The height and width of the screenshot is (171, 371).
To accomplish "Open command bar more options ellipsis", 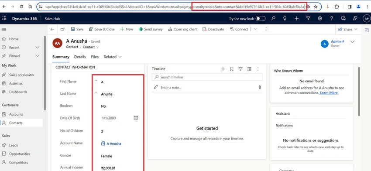I will coord(266,29).
